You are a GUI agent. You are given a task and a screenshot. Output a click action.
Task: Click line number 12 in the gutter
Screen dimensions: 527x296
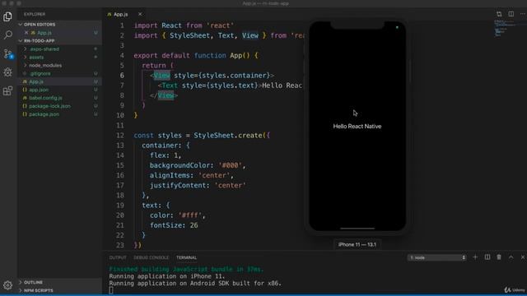click(x=120, y=135)
